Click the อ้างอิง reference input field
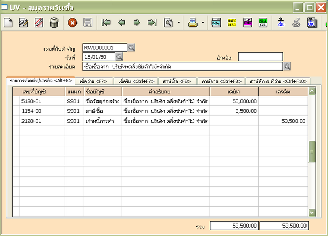 pos(260,57)
